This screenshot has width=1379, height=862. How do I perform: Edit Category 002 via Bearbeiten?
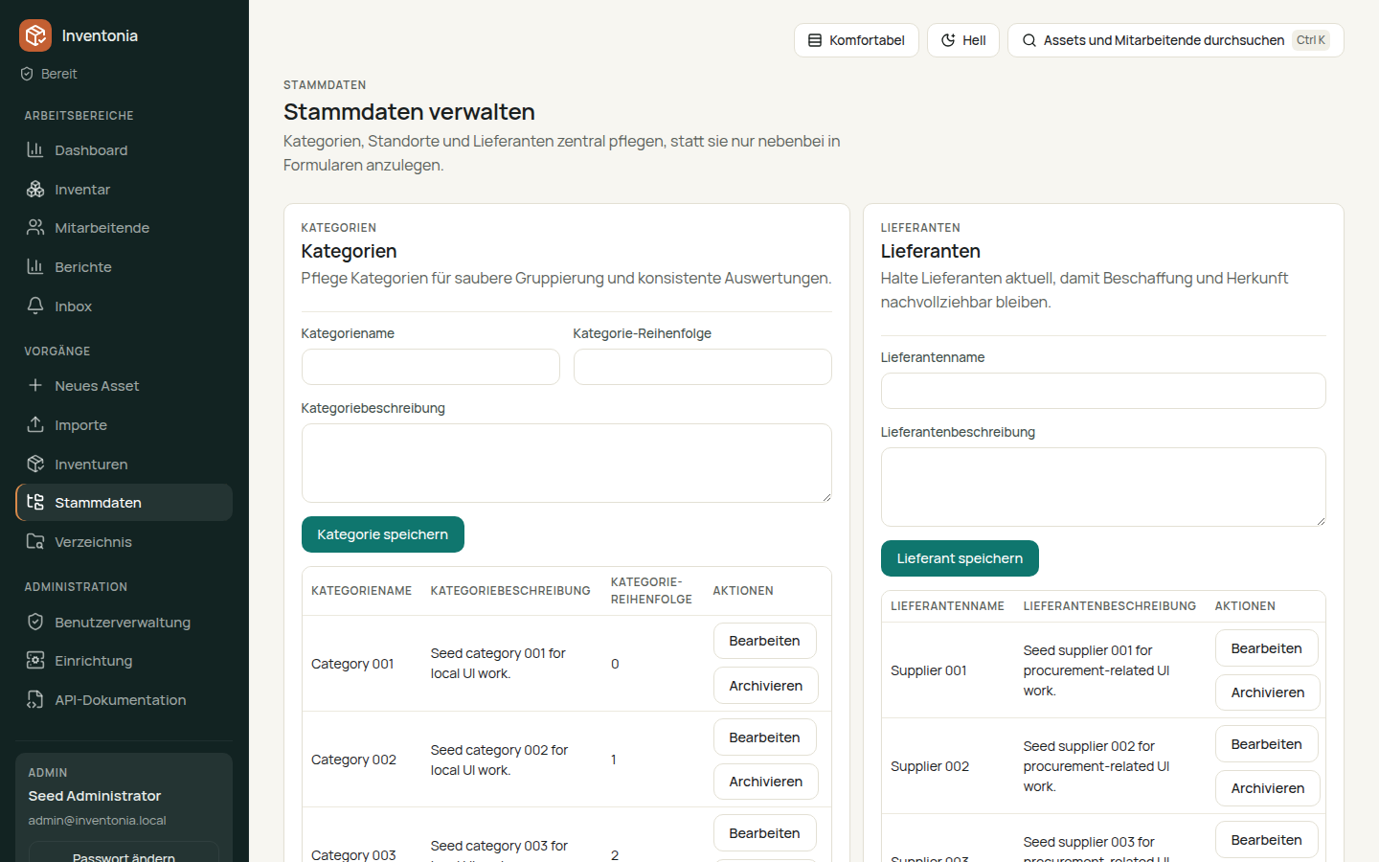pos(764,737)
